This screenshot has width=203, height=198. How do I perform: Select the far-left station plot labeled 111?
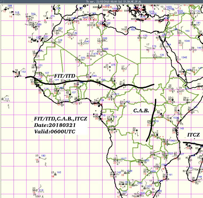coord(3,99)
